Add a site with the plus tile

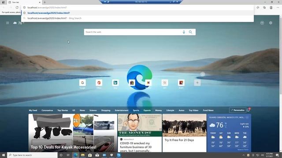coord(197,83)
